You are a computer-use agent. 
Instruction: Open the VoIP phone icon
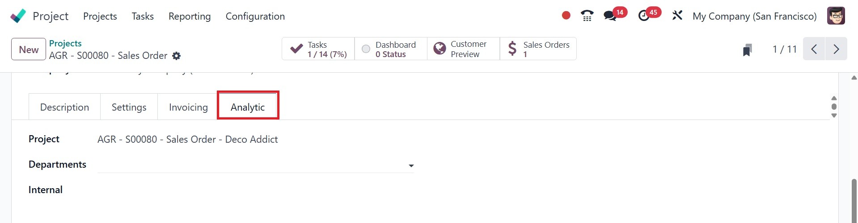pos(587,16)
